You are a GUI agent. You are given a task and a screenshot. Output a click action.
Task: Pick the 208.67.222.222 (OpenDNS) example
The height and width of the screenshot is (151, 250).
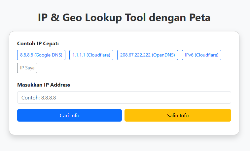(148, 55)
